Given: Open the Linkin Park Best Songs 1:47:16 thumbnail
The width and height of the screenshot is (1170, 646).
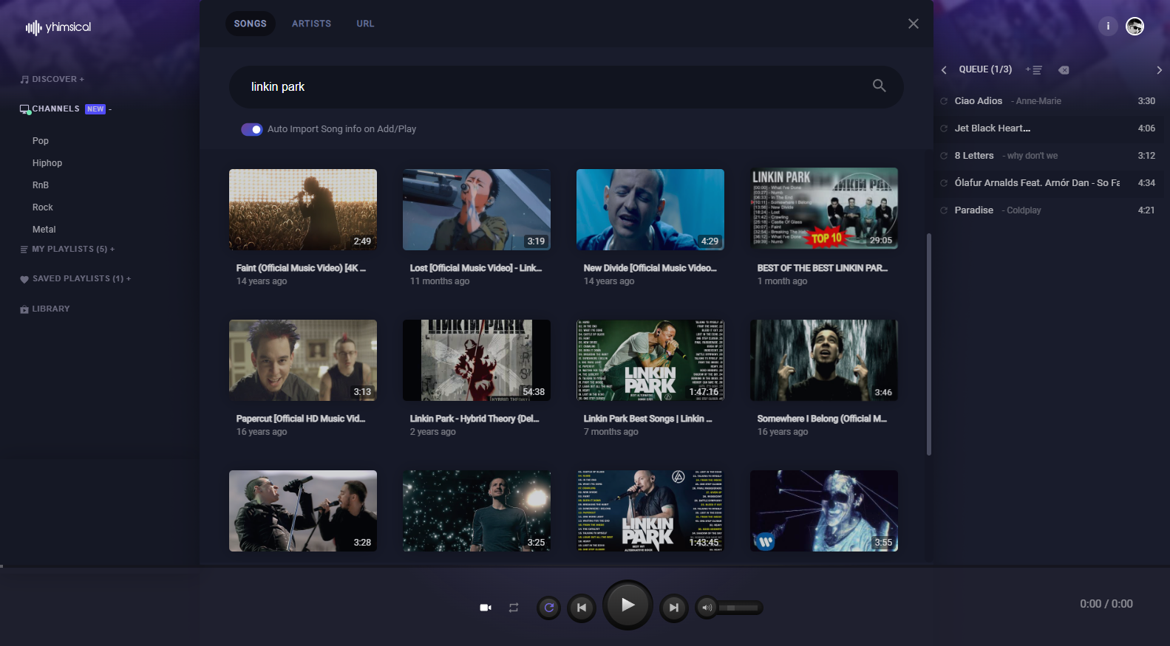Looking at the screenshot, I should 650,360.
